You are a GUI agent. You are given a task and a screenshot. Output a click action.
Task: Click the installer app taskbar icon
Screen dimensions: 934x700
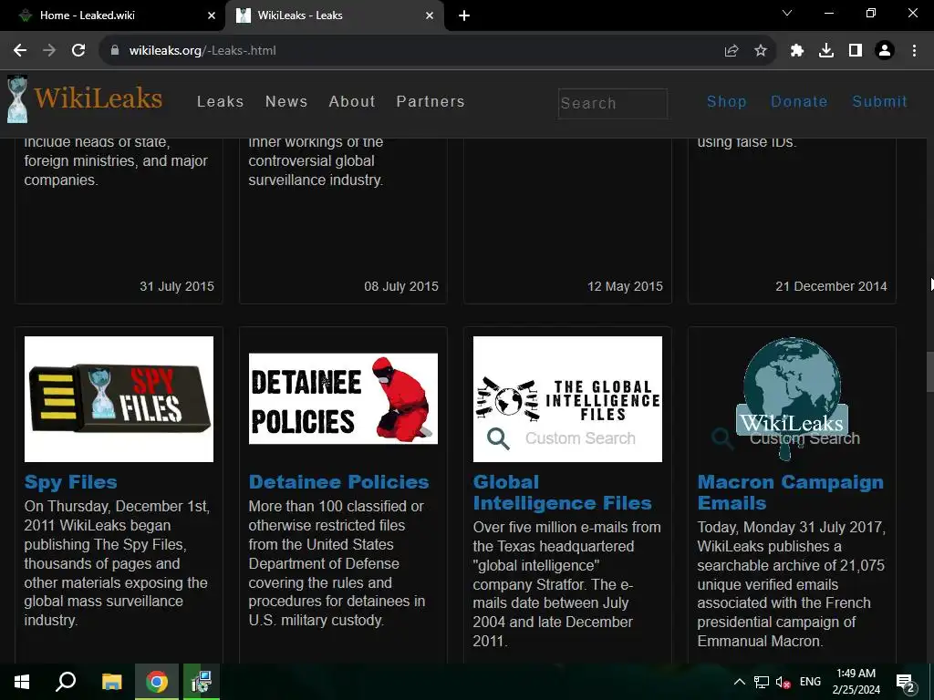(x=202, y=682)
